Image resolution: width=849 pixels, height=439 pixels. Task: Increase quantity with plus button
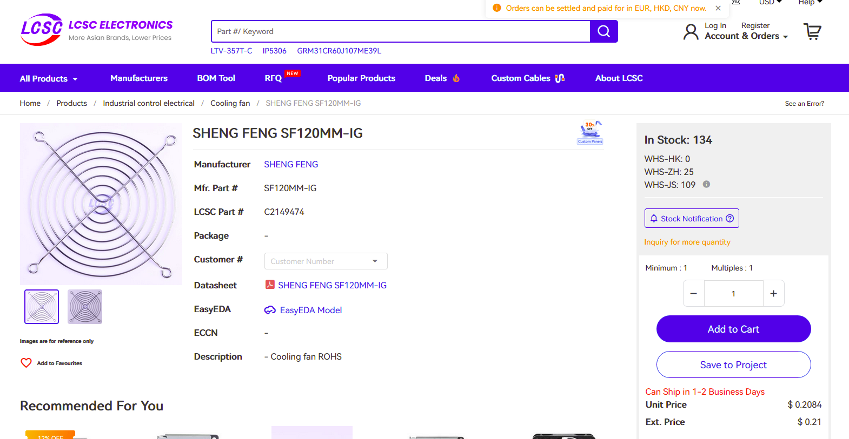[774, 294]
